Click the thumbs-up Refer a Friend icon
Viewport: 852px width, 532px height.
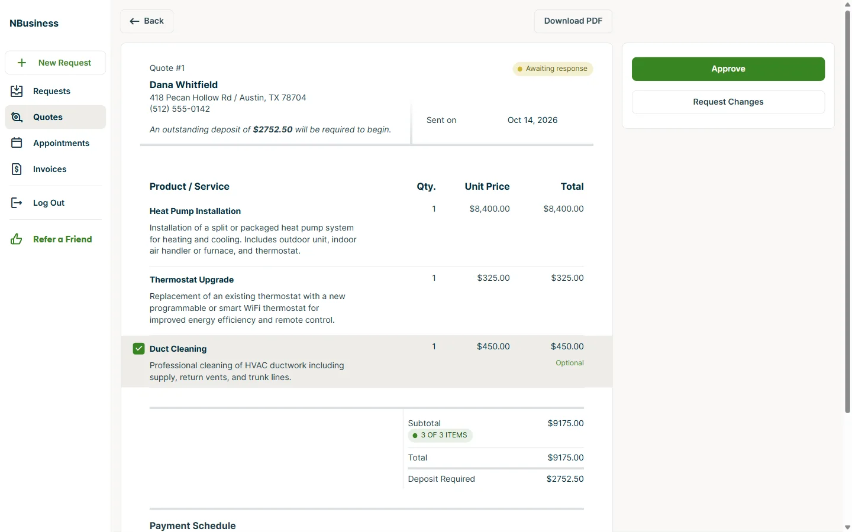pyautogui.click(x=17, y=239)
